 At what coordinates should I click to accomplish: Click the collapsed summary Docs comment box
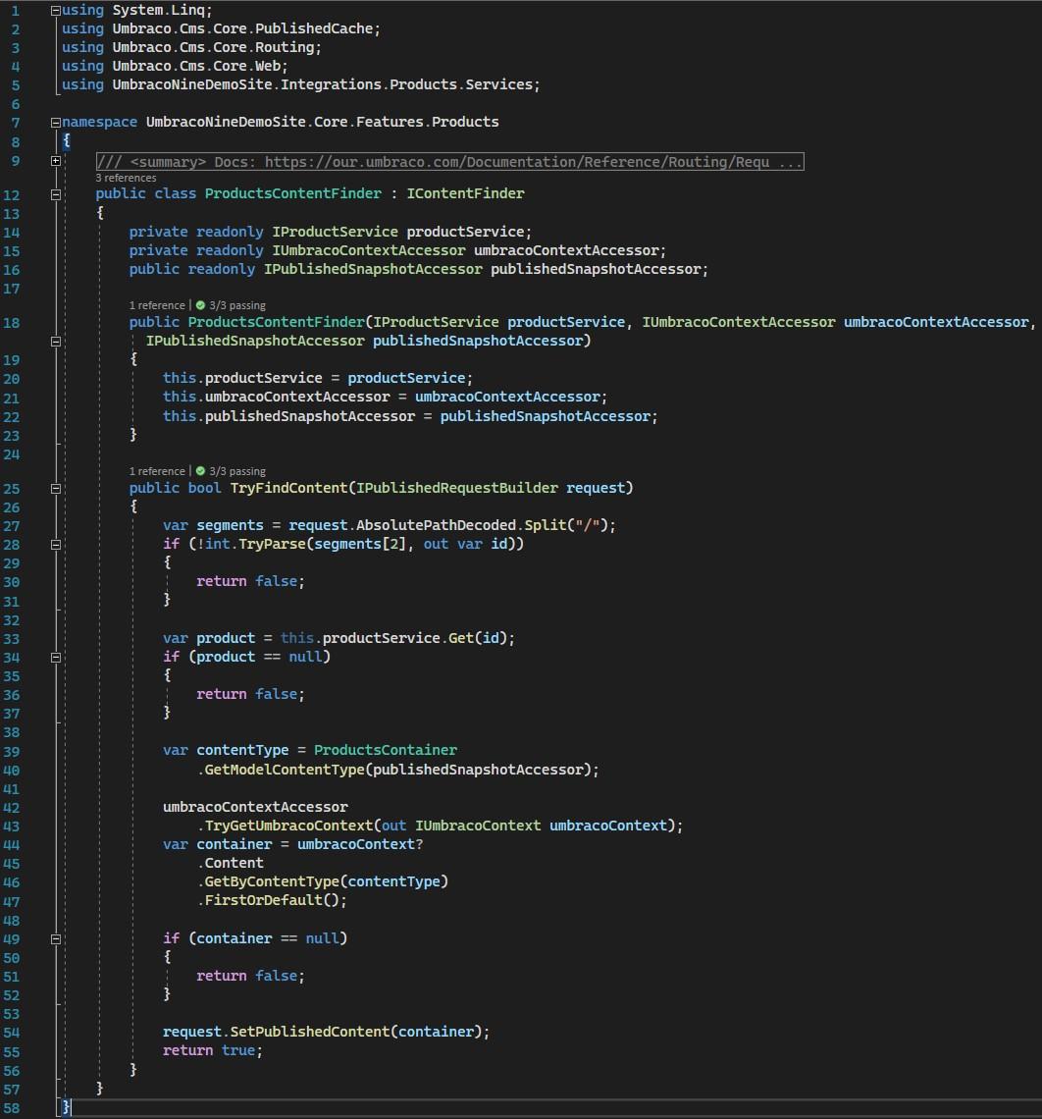point(450,162)
